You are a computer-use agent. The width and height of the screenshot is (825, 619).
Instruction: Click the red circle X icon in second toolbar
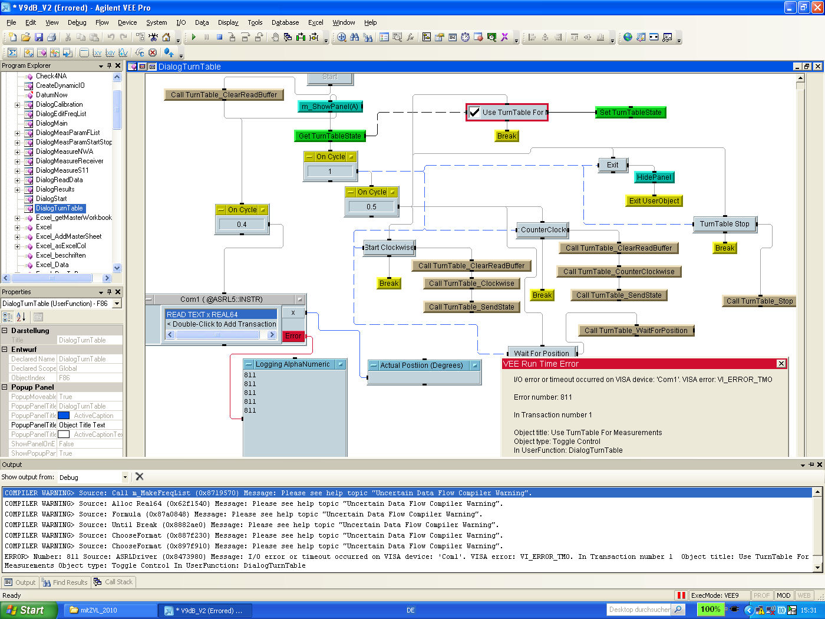tap(153, 52)
